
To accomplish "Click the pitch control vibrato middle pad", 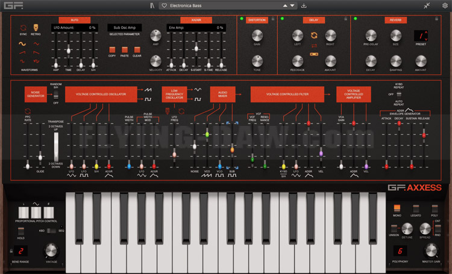I will [x=36, y=213].
